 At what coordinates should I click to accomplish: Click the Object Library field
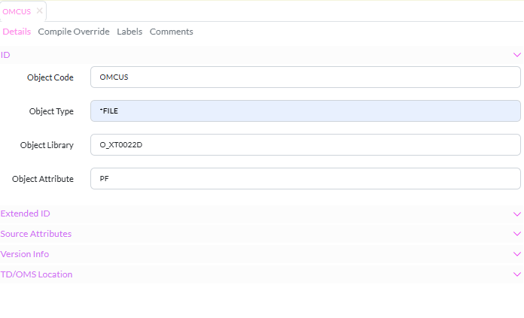coord(305,145)
